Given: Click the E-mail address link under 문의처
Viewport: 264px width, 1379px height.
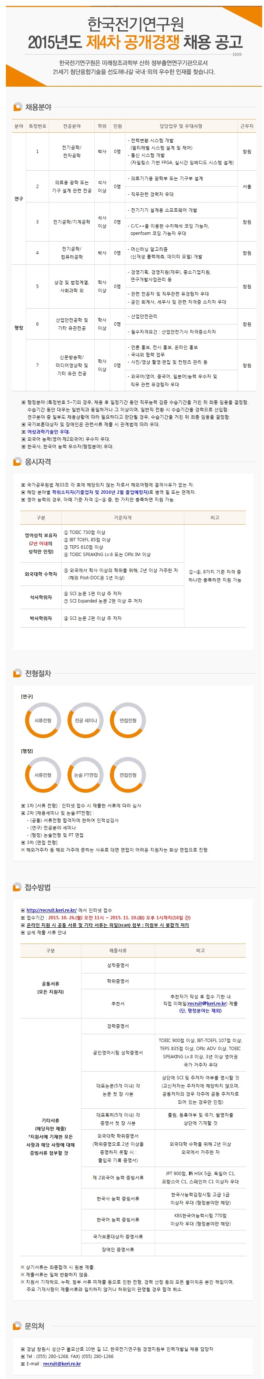Looking at the screenshot, I should click(62, 1364).
